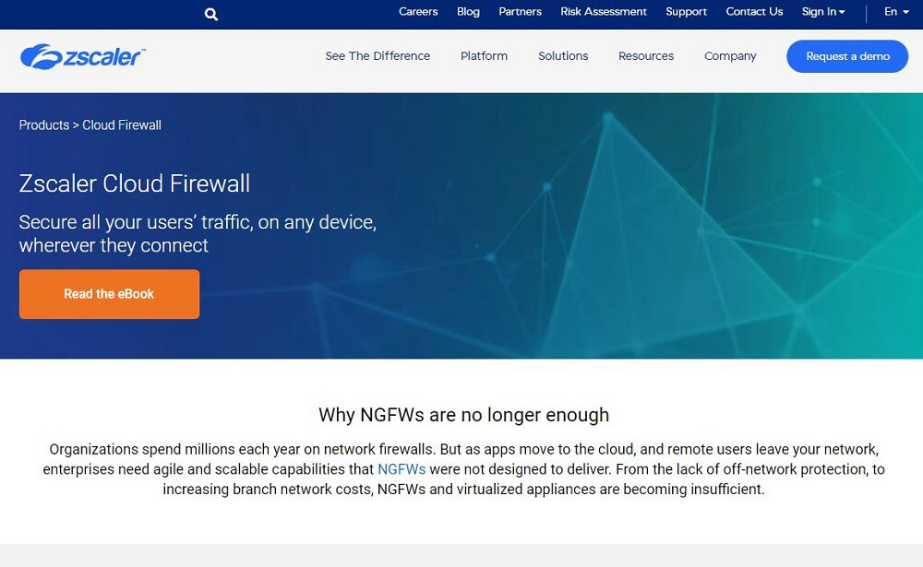Open the Company menu

[x=729, y=56]
